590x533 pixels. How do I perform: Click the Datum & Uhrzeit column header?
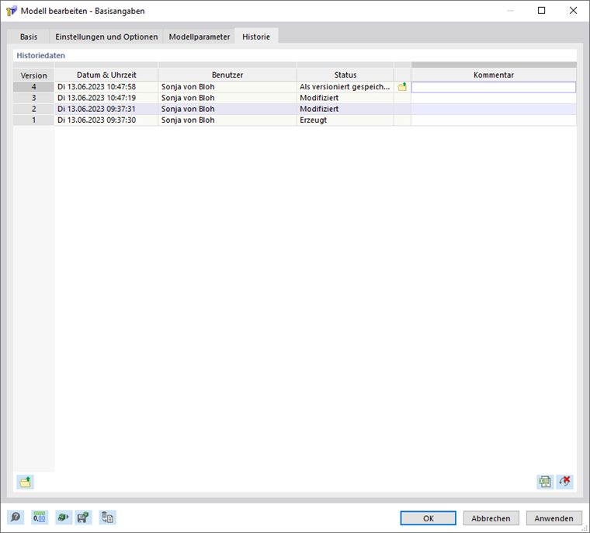click(106, 75)
